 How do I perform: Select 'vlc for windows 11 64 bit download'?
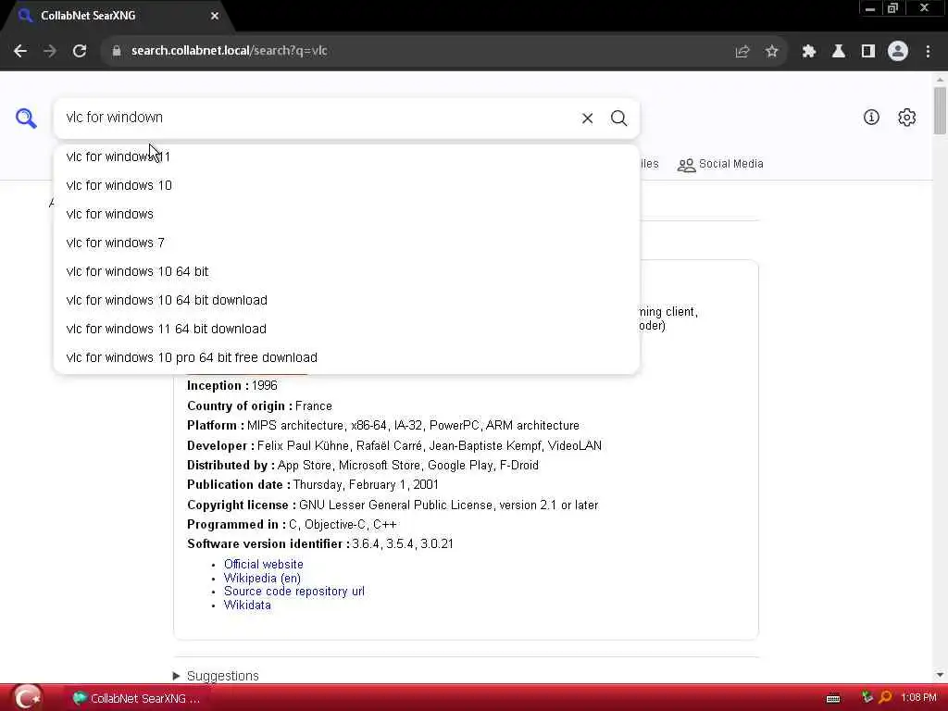[x=346, y=329]
